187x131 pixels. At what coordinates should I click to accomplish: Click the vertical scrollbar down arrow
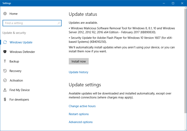[185, 129]
